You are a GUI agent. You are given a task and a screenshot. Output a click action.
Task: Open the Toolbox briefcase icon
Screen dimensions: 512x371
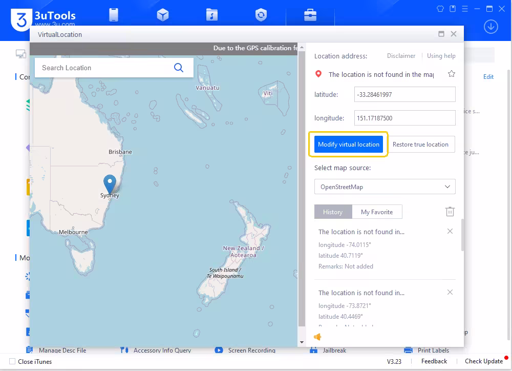click(310, 15)
